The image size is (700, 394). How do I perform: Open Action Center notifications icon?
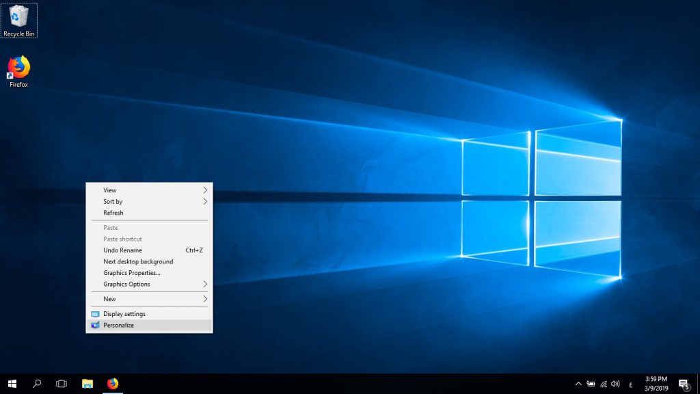pos(684,384)
